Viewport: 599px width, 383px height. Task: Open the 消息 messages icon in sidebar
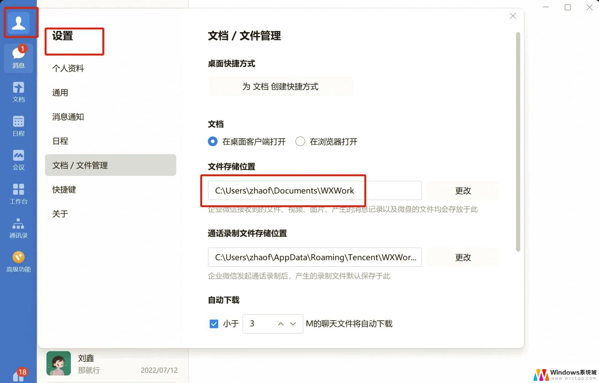point(19,57)
